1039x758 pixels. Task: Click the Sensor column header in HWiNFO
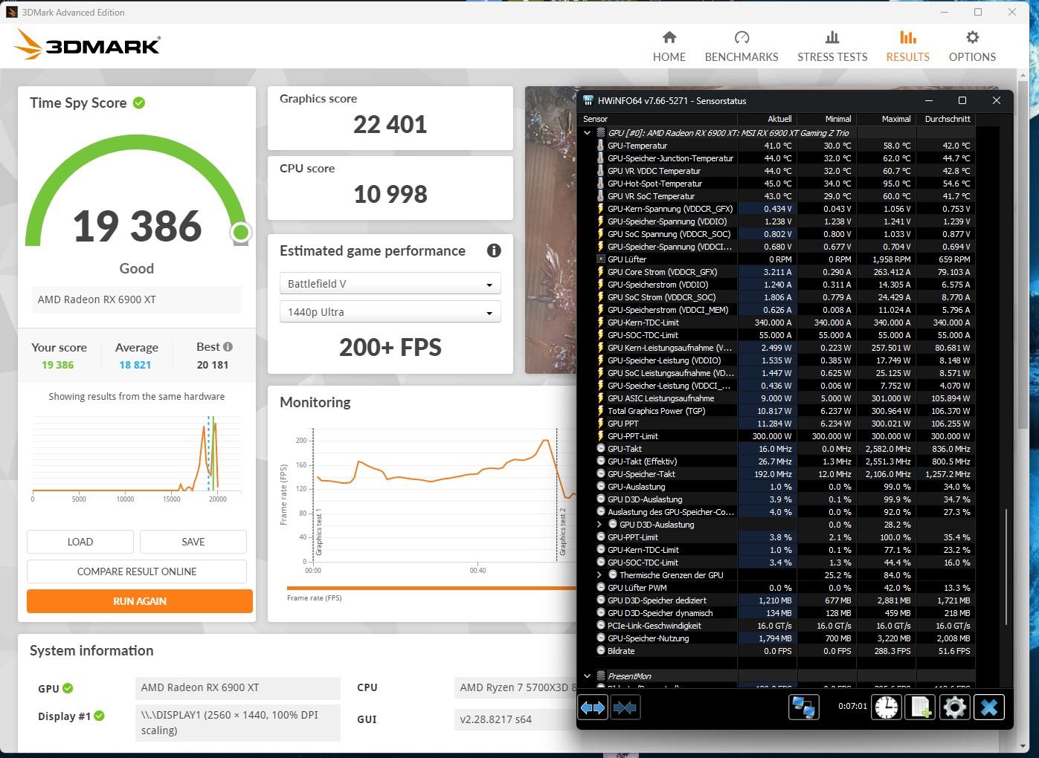click(657, 119)
